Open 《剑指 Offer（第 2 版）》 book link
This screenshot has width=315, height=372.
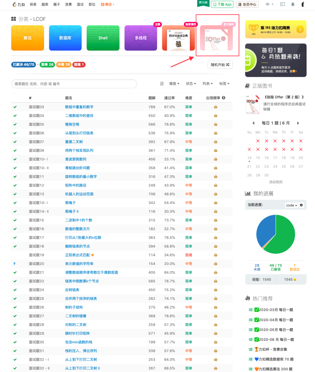284,97
